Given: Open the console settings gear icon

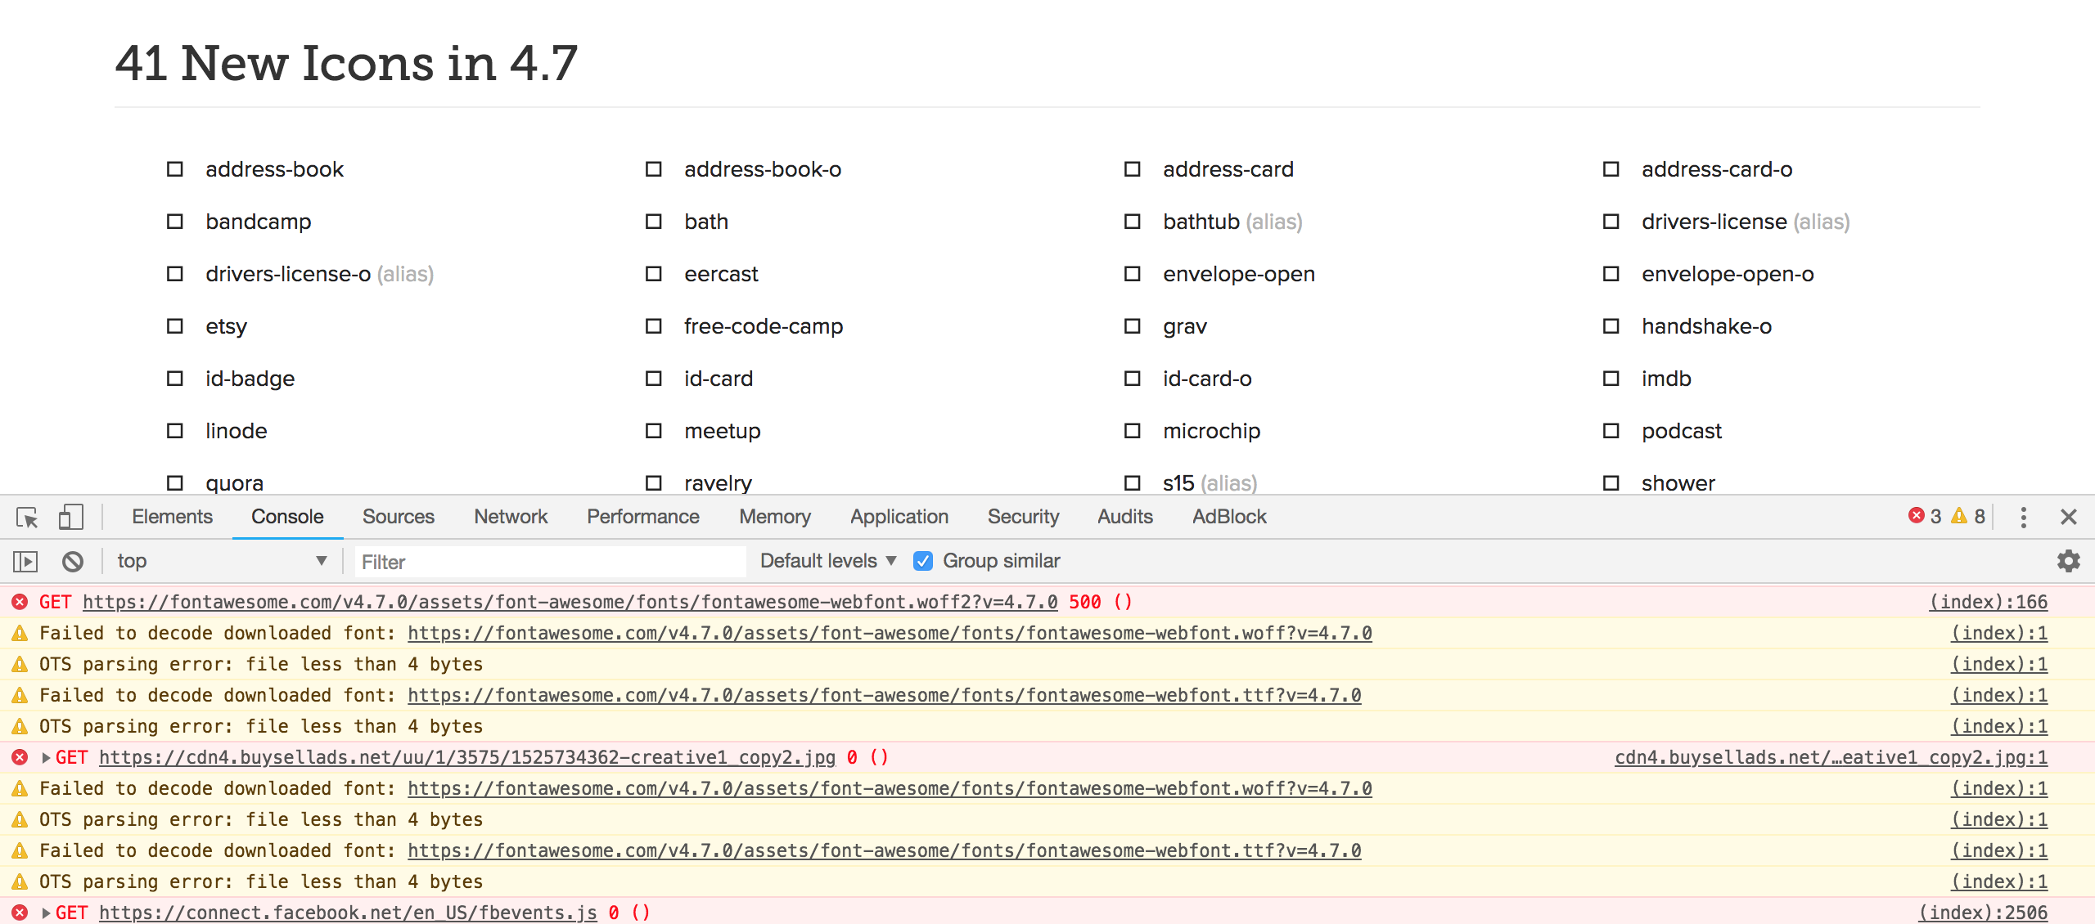Looking at the screenshot, I should pos(2068,561).
